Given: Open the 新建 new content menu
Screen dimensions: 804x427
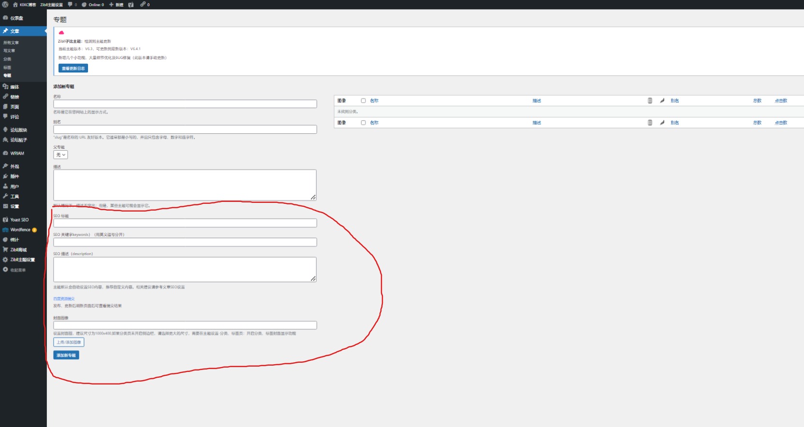Looking at the screenshot, I should [x=117, y=4].
